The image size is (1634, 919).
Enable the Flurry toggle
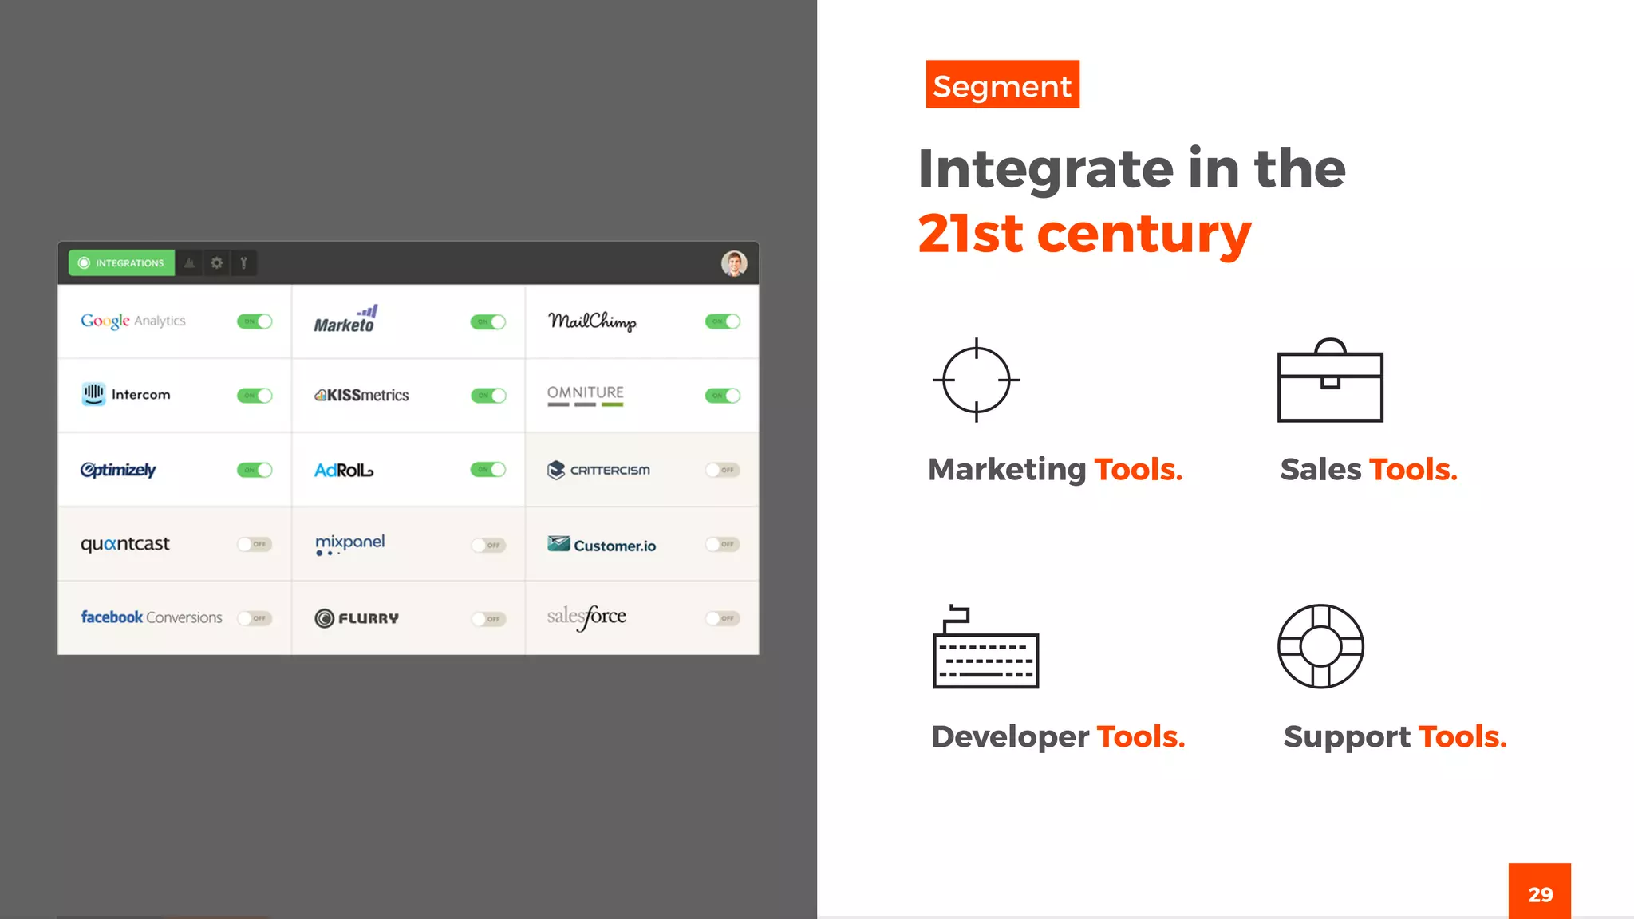tap(488, 619)
